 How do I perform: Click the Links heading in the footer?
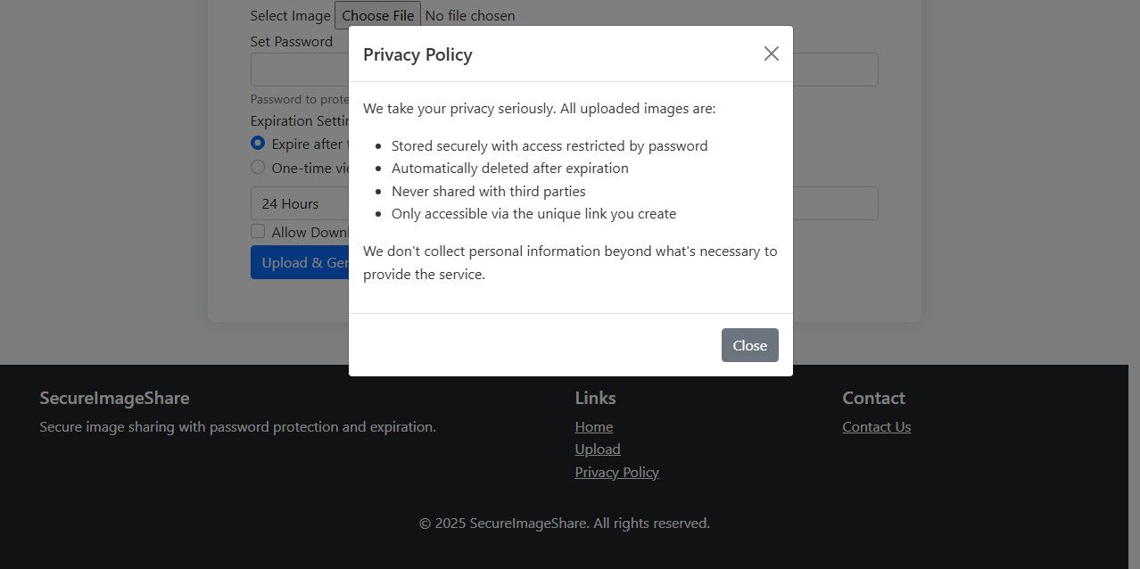coord(595,398)
